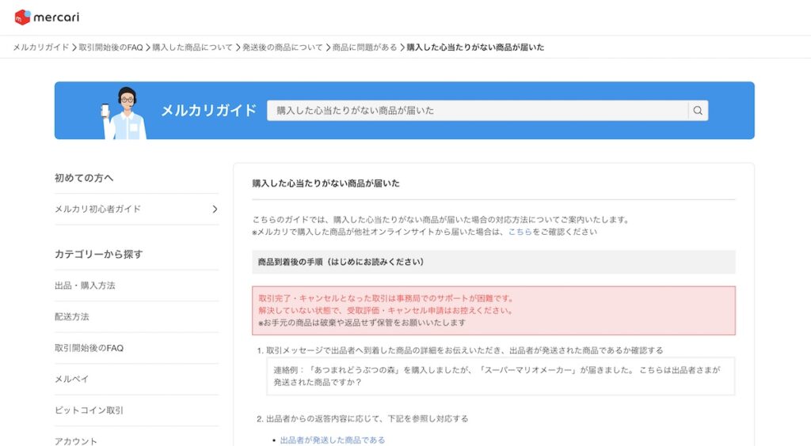Click the heading 初めての方へ
The height and width of the screenshot is (446, 811).
[84, 178]
